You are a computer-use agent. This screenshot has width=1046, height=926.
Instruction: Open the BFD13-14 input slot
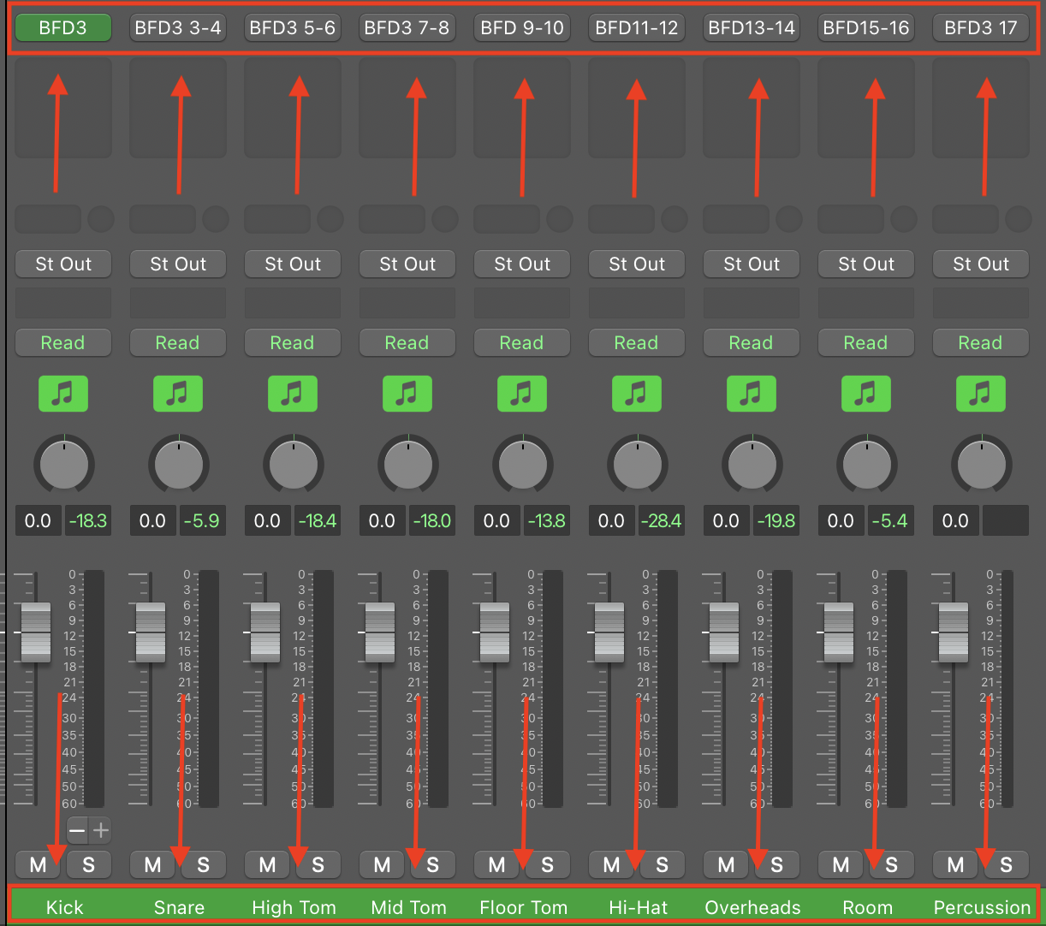pos(752,27)
